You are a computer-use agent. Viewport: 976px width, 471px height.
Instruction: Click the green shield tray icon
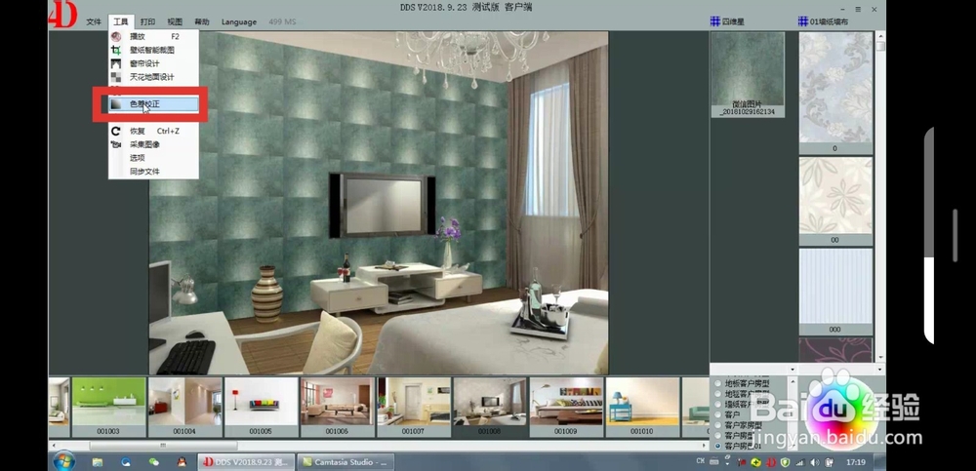click(x=785, y=462)
